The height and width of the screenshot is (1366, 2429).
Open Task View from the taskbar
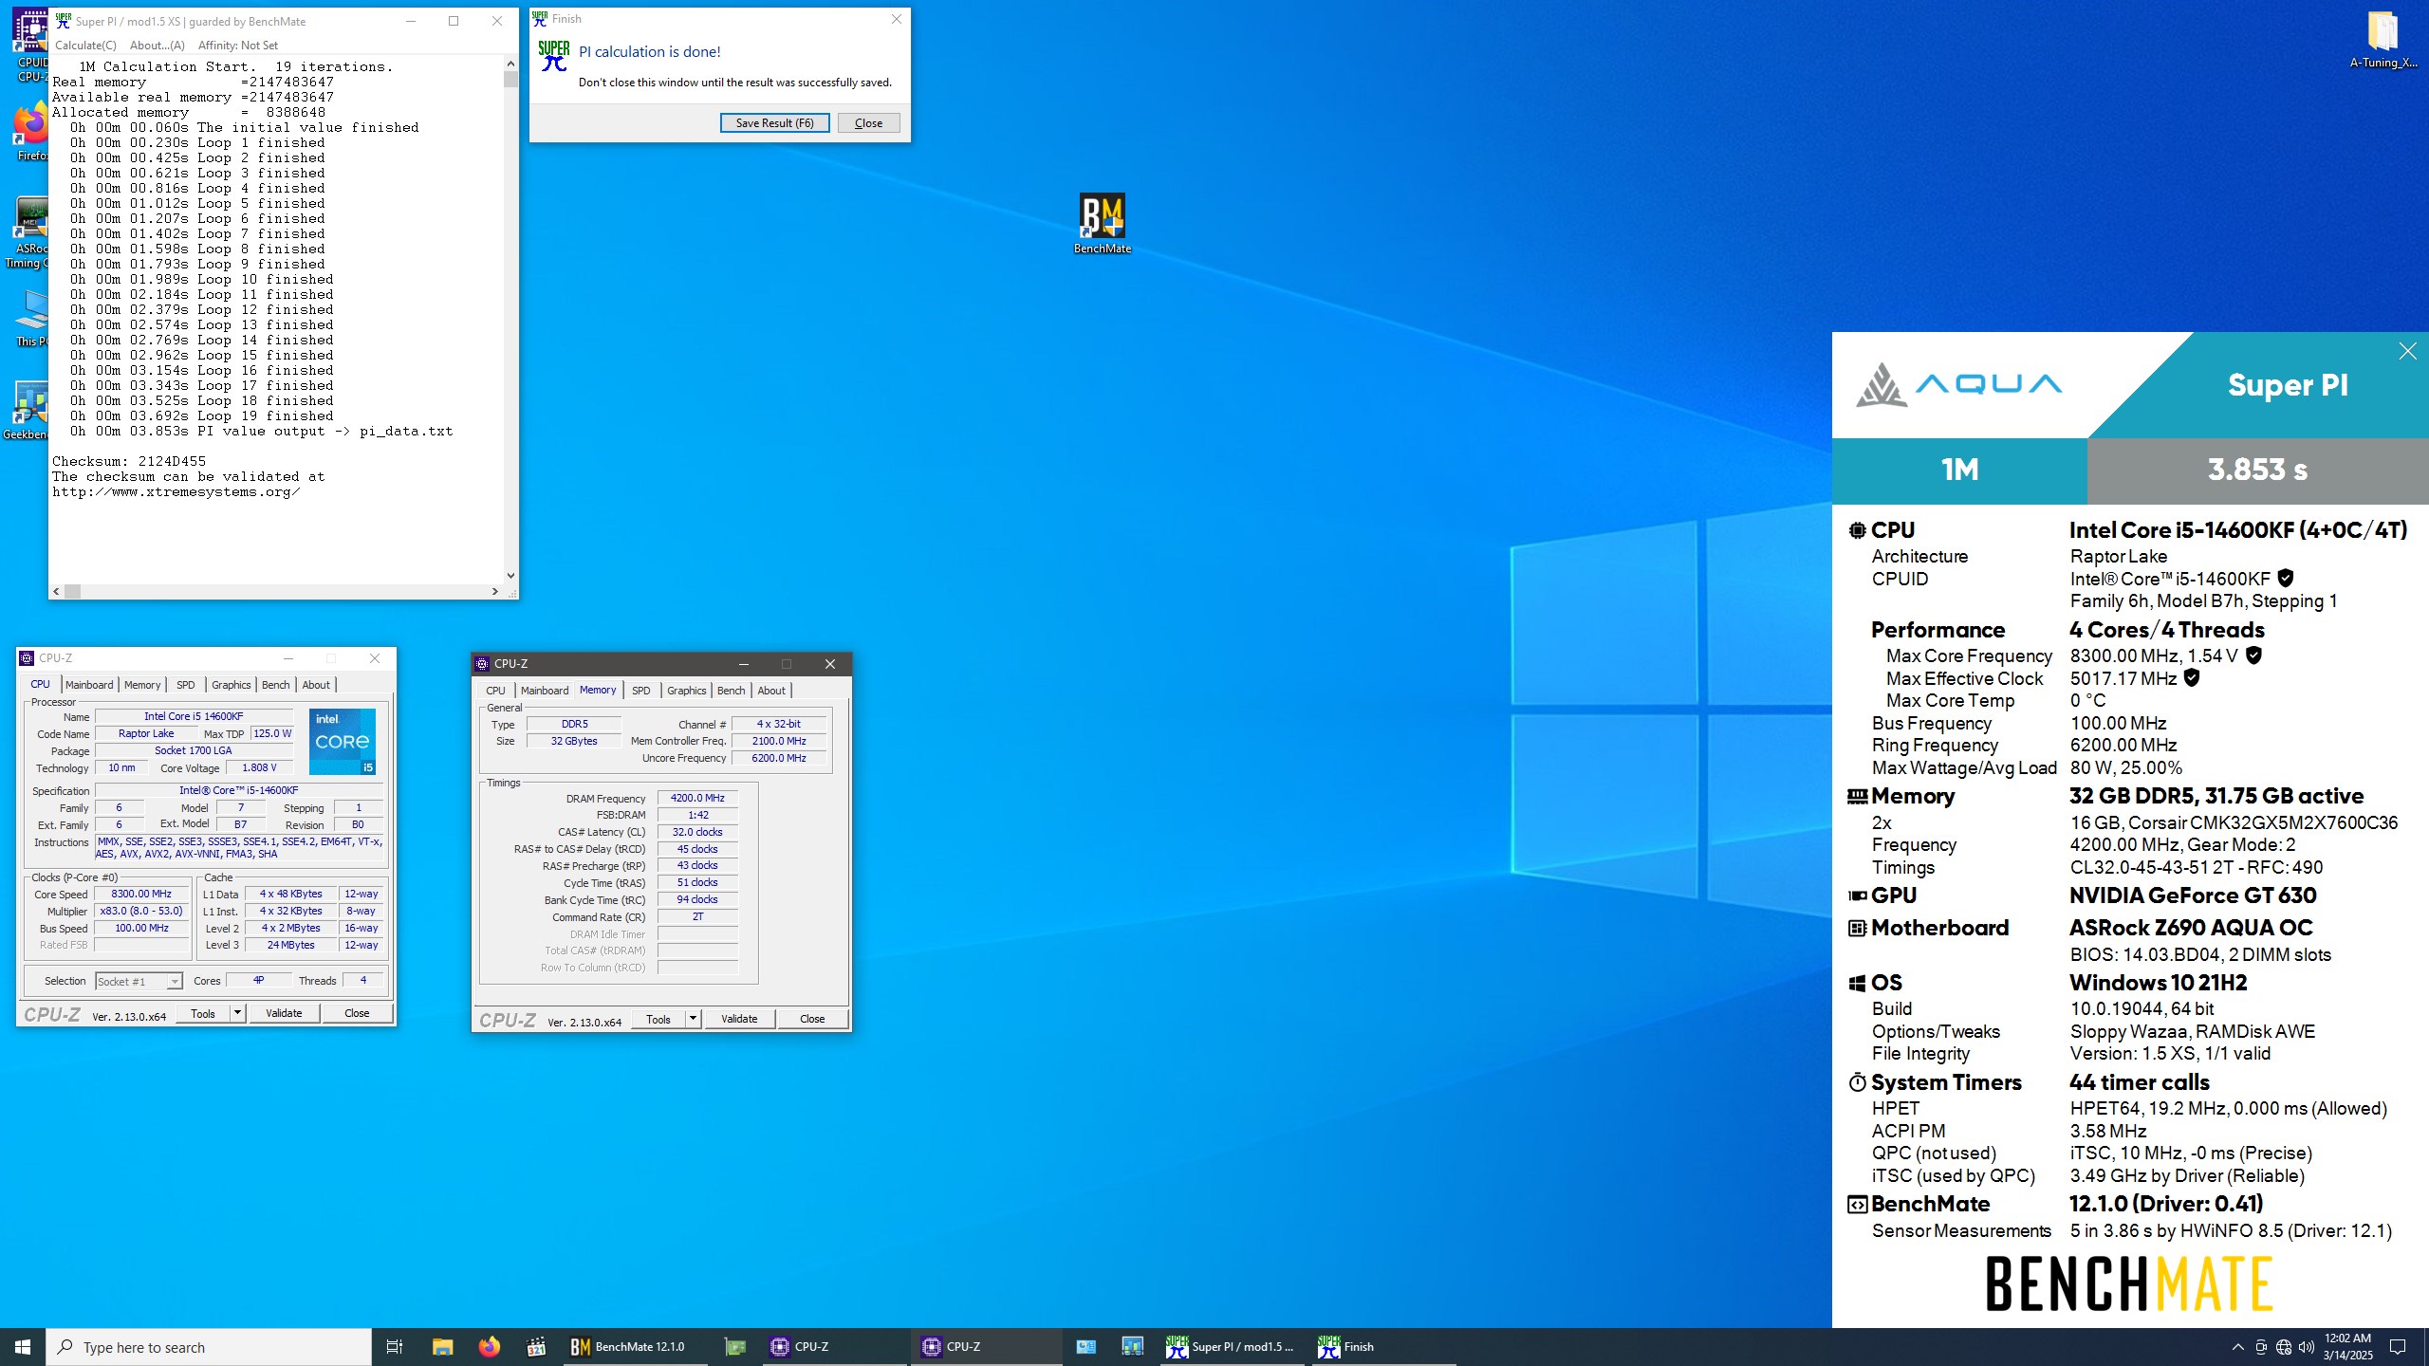coord(394,1347)
